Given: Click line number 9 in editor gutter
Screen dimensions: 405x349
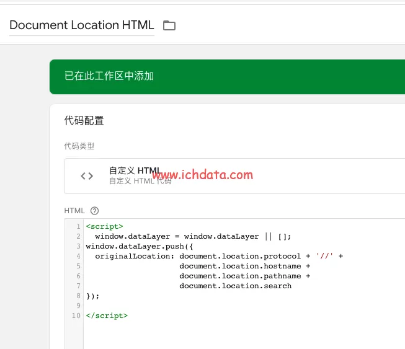Looking at the screenshot, I should pos(78,306).
